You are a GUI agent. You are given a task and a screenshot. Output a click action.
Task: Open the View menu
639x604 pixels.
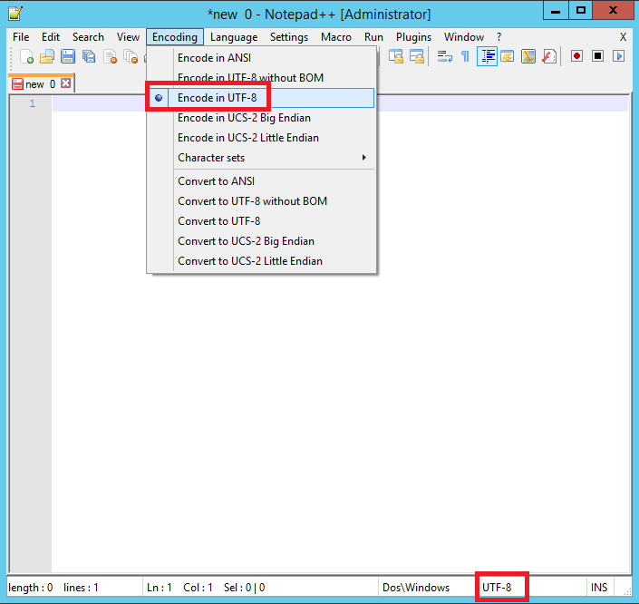128,37
